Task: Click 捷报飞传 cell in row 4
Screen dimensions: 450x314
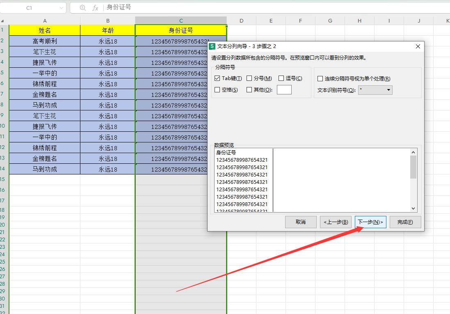Action: click(45, 63)
